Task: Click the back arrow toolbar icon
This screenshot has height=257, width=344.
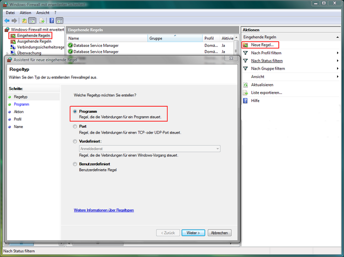Action: click(x=7, y=21)
